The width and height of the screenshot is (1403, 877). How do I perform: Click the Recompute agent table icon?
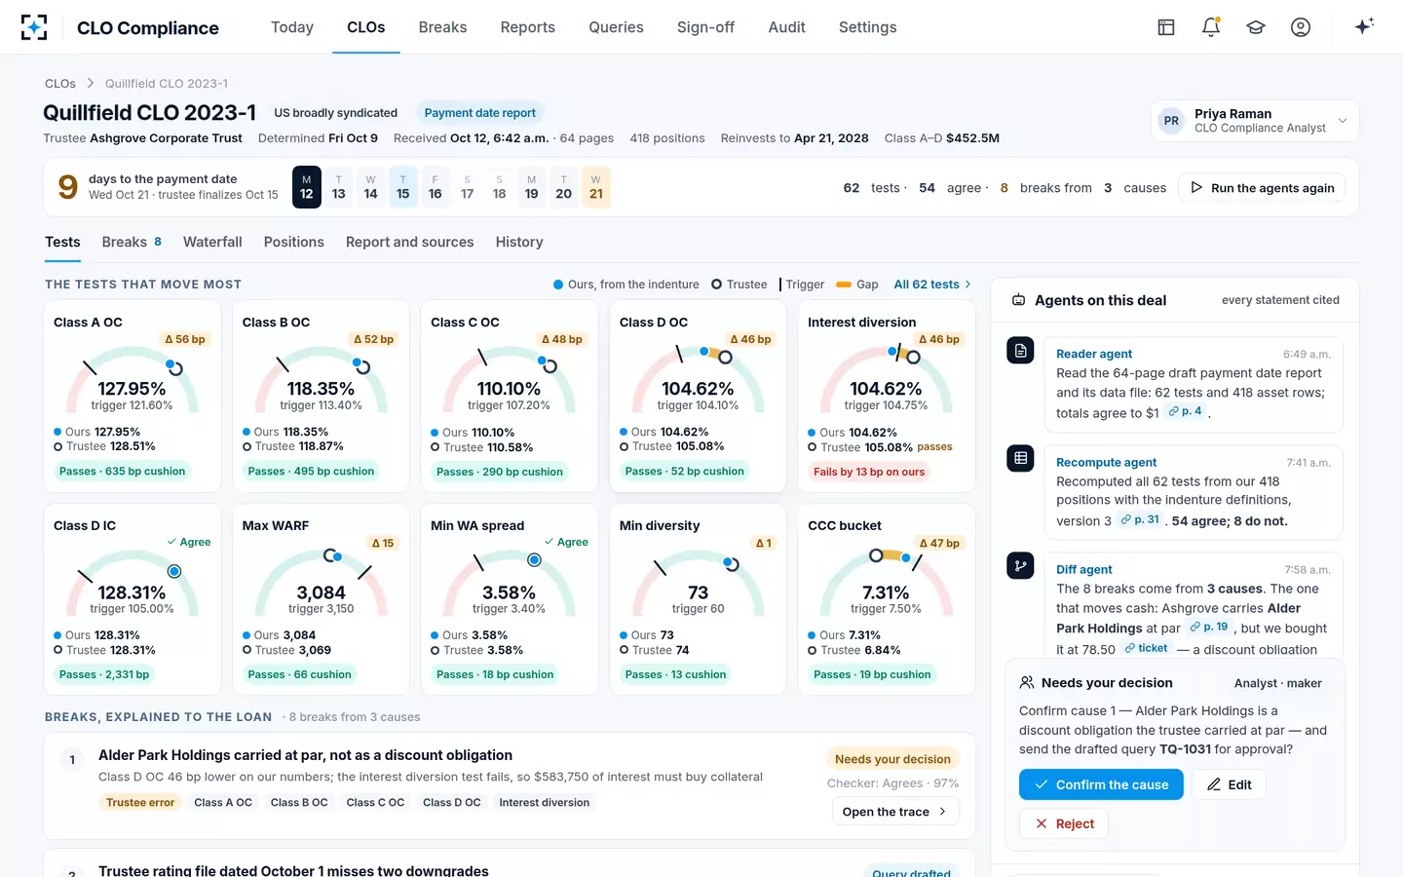point(1020,458)
